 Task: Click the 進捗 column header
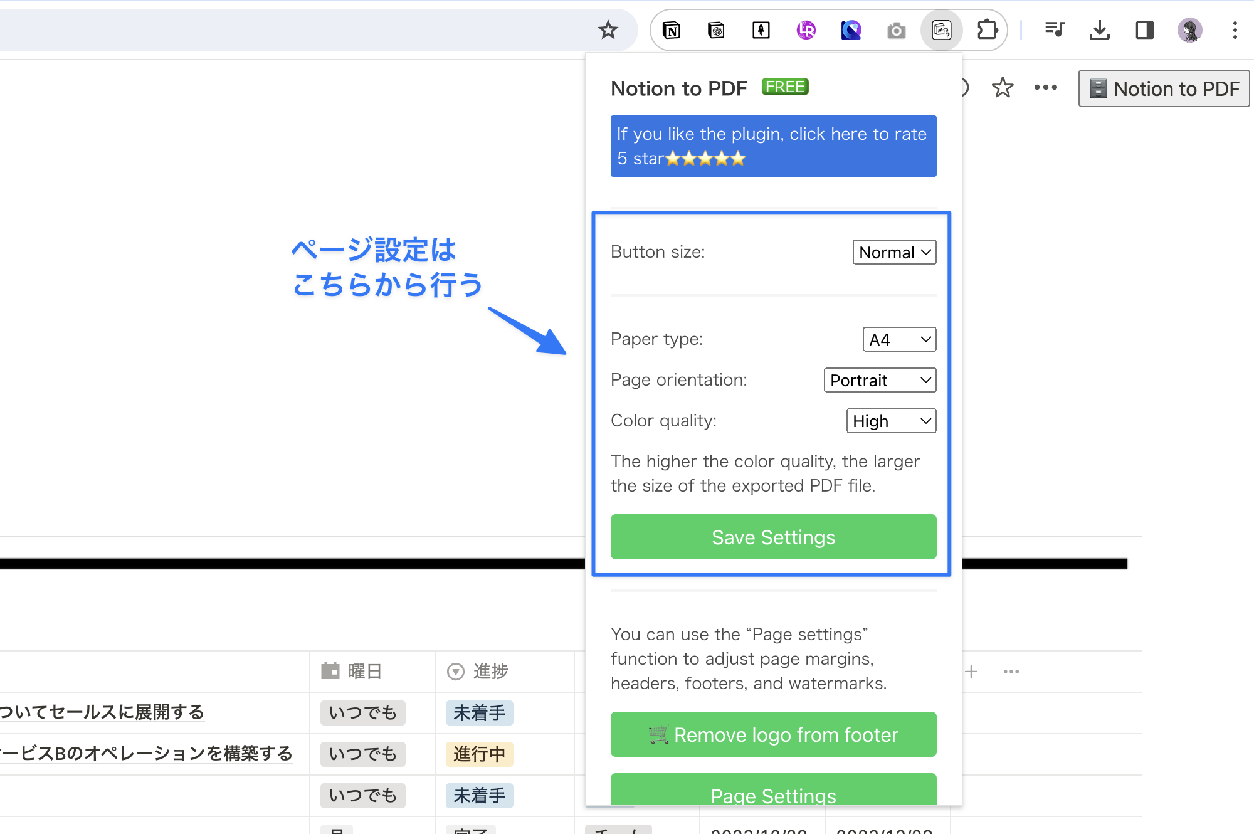505,672
